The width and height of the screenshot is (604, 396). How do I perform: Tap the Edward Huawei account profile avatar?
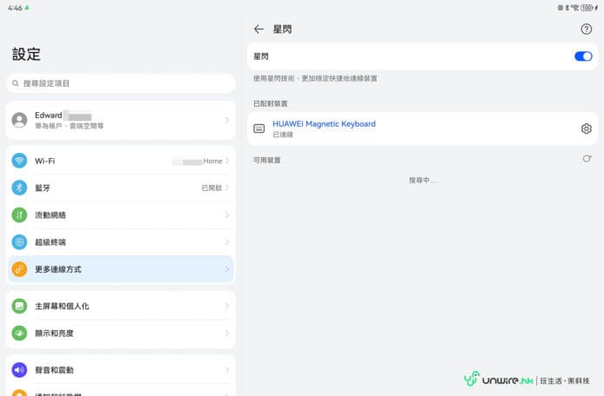click(x=19, y=120)
